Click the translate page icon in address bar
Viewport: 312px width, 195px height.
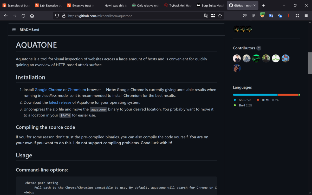tap(206, 16)
